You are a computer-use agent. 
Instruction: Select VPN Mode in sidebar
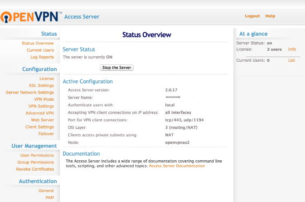point(44,99)
